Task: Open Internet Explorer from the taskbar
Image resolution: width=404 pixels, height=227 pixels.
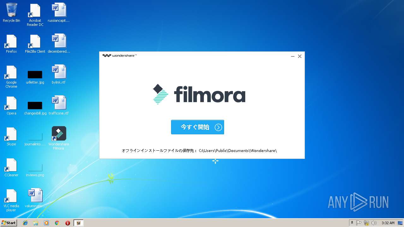Action: pyautogui.click(x=25, y=223)
